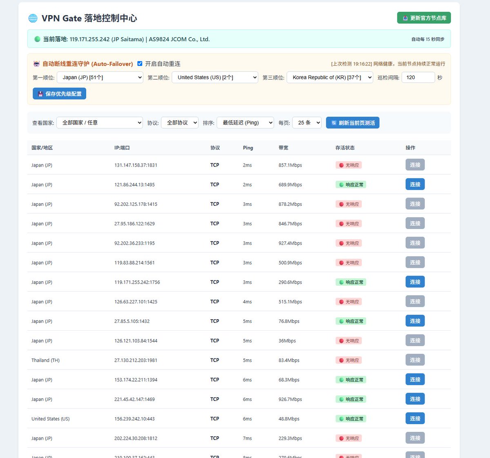Click the 巡检间隔 interval input field
The width and height of the screenshot is (490, 458).
click(418, 77)
